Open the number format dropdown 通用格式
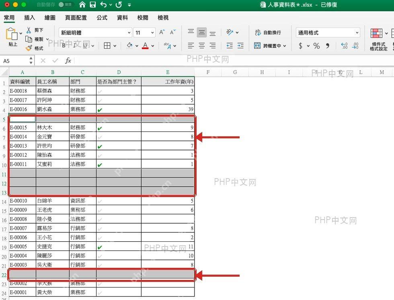Image resolution: width=394 pixels, height=300 pixels. click(357, 33)
